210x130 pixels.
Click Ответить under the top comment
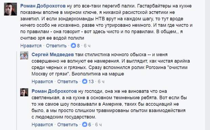(56, 46)
